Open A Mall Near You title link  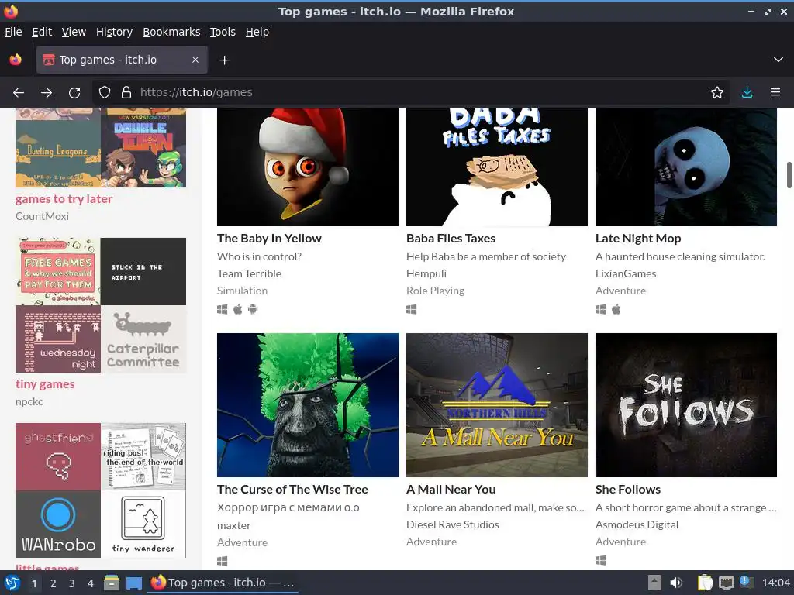click(451, 490)
